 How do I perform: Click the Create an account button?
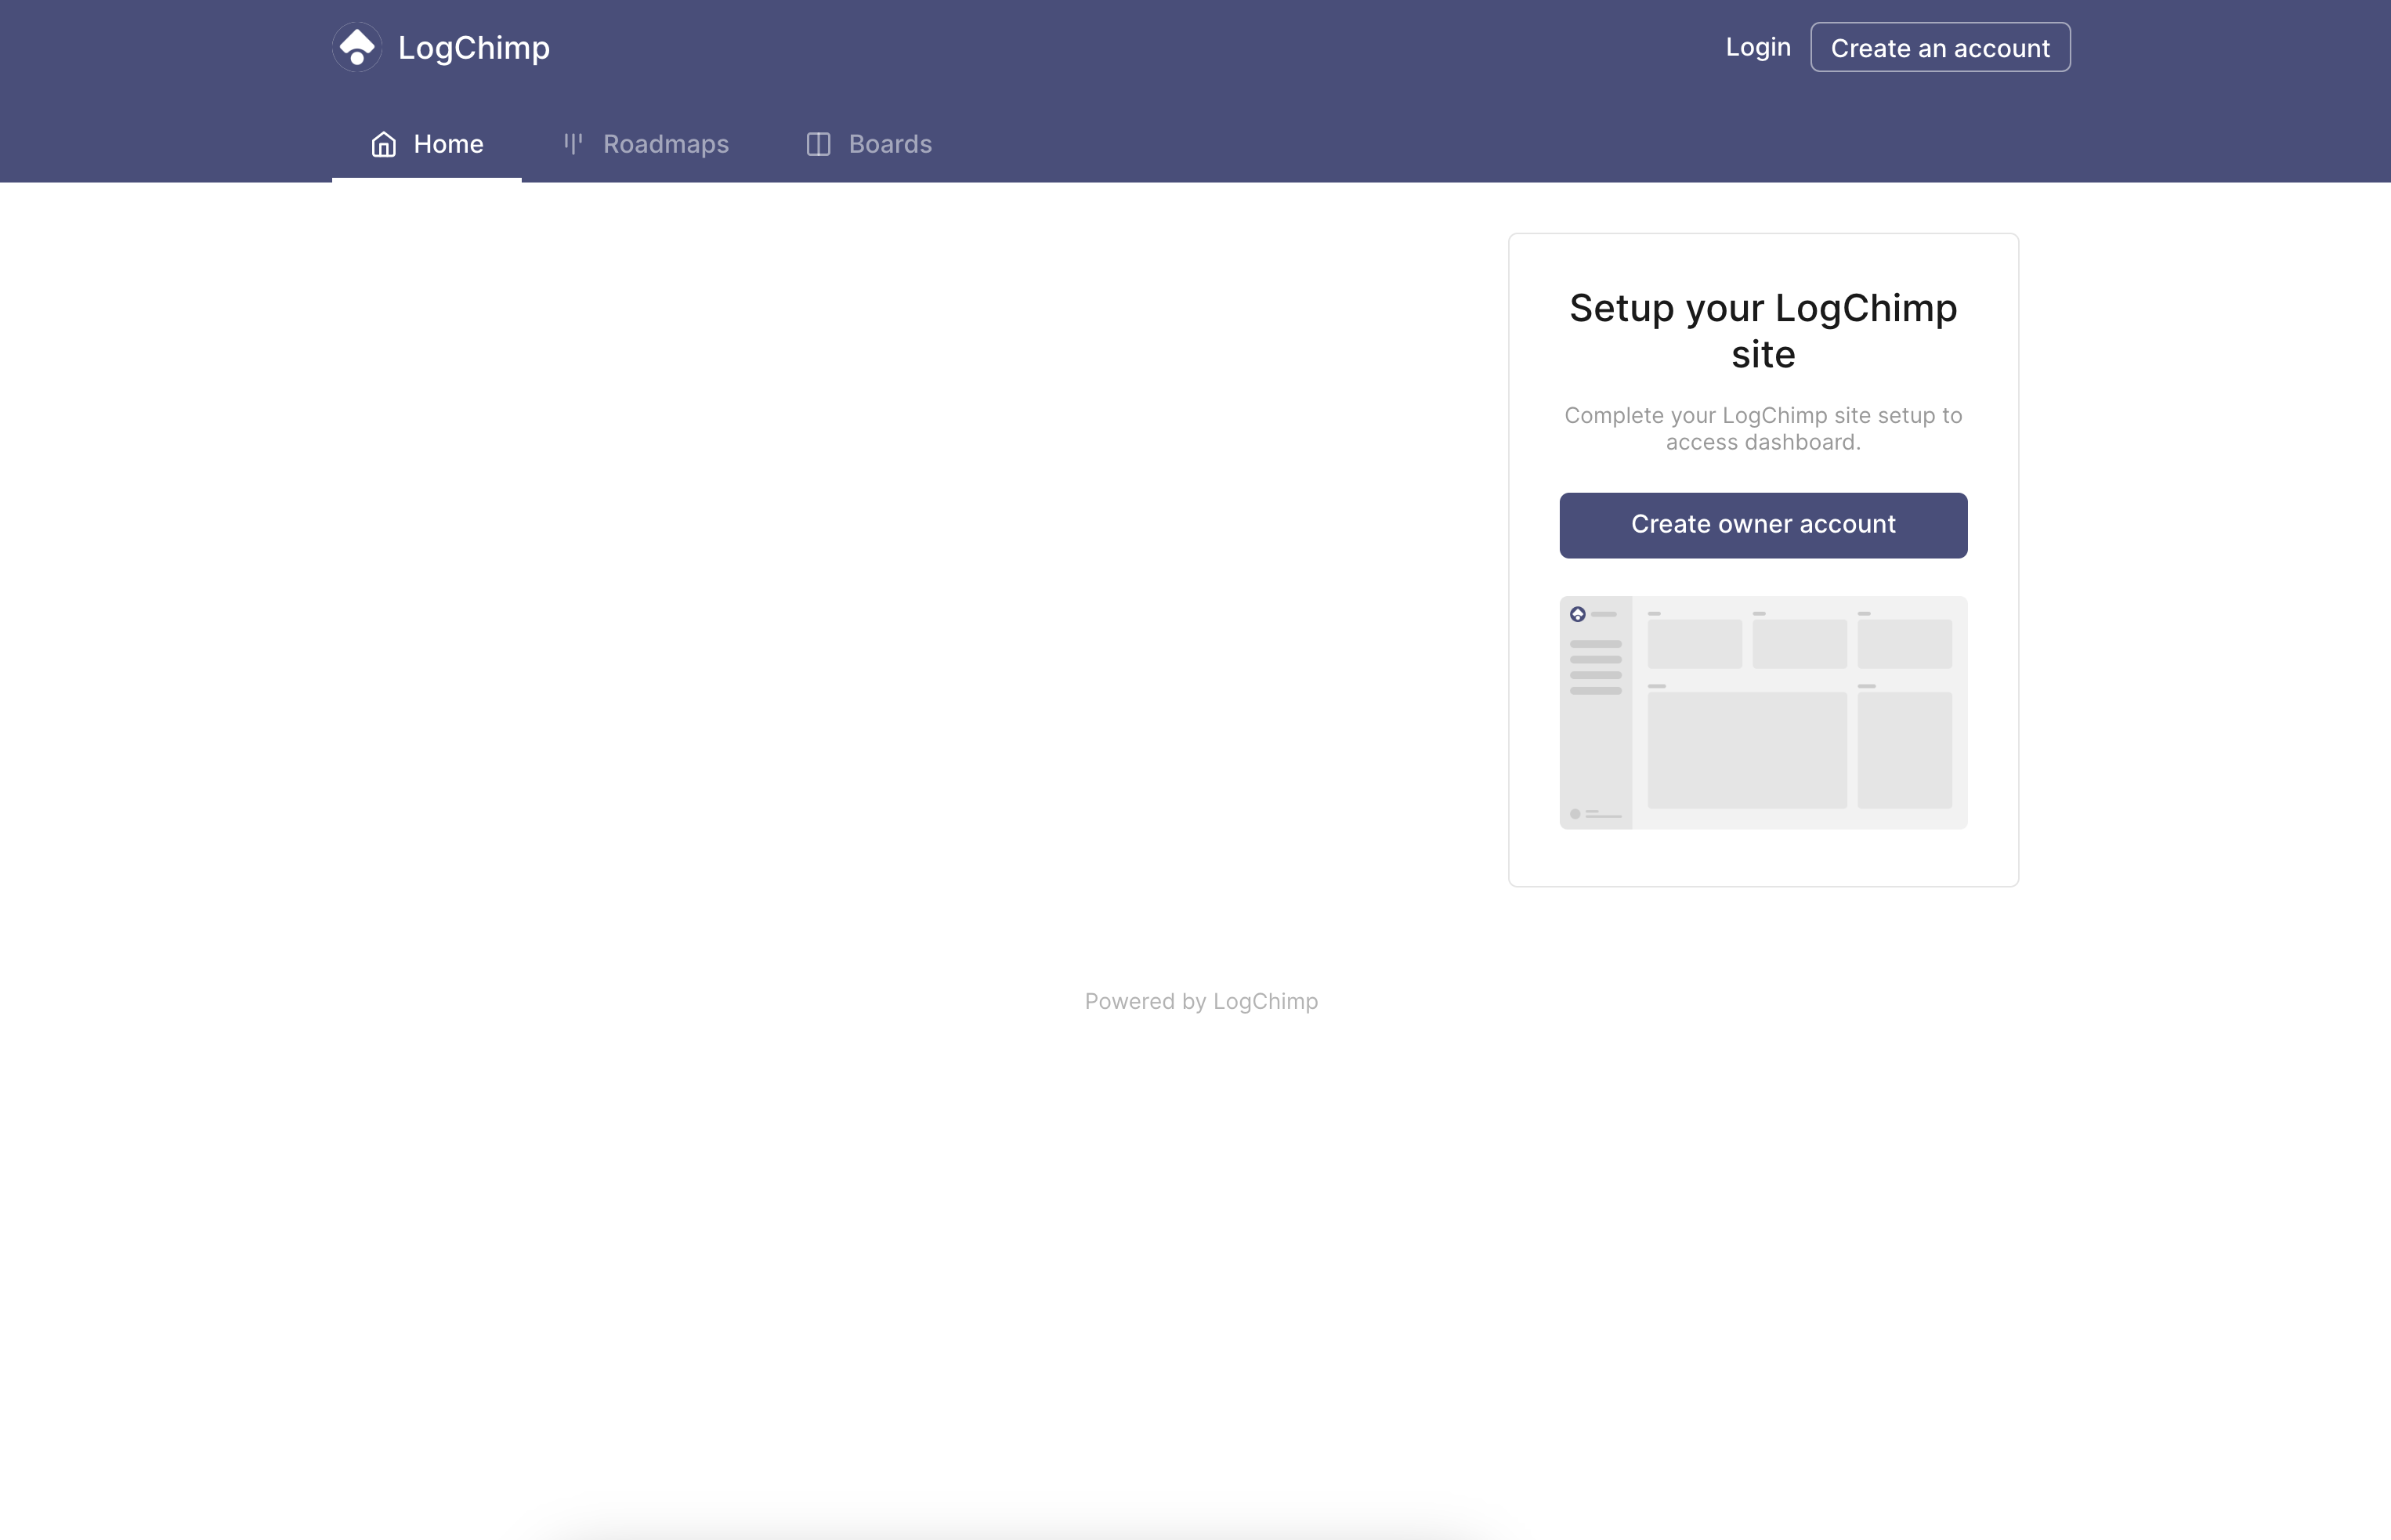[1939, 46]
